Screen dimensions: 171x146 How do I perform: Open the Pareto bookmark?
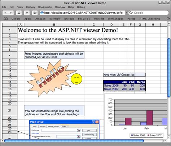[x=131, y=19]
